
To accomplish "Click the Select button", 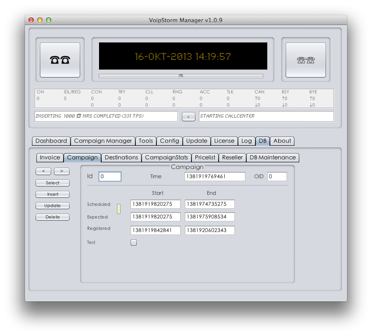I will pos(53,183).
